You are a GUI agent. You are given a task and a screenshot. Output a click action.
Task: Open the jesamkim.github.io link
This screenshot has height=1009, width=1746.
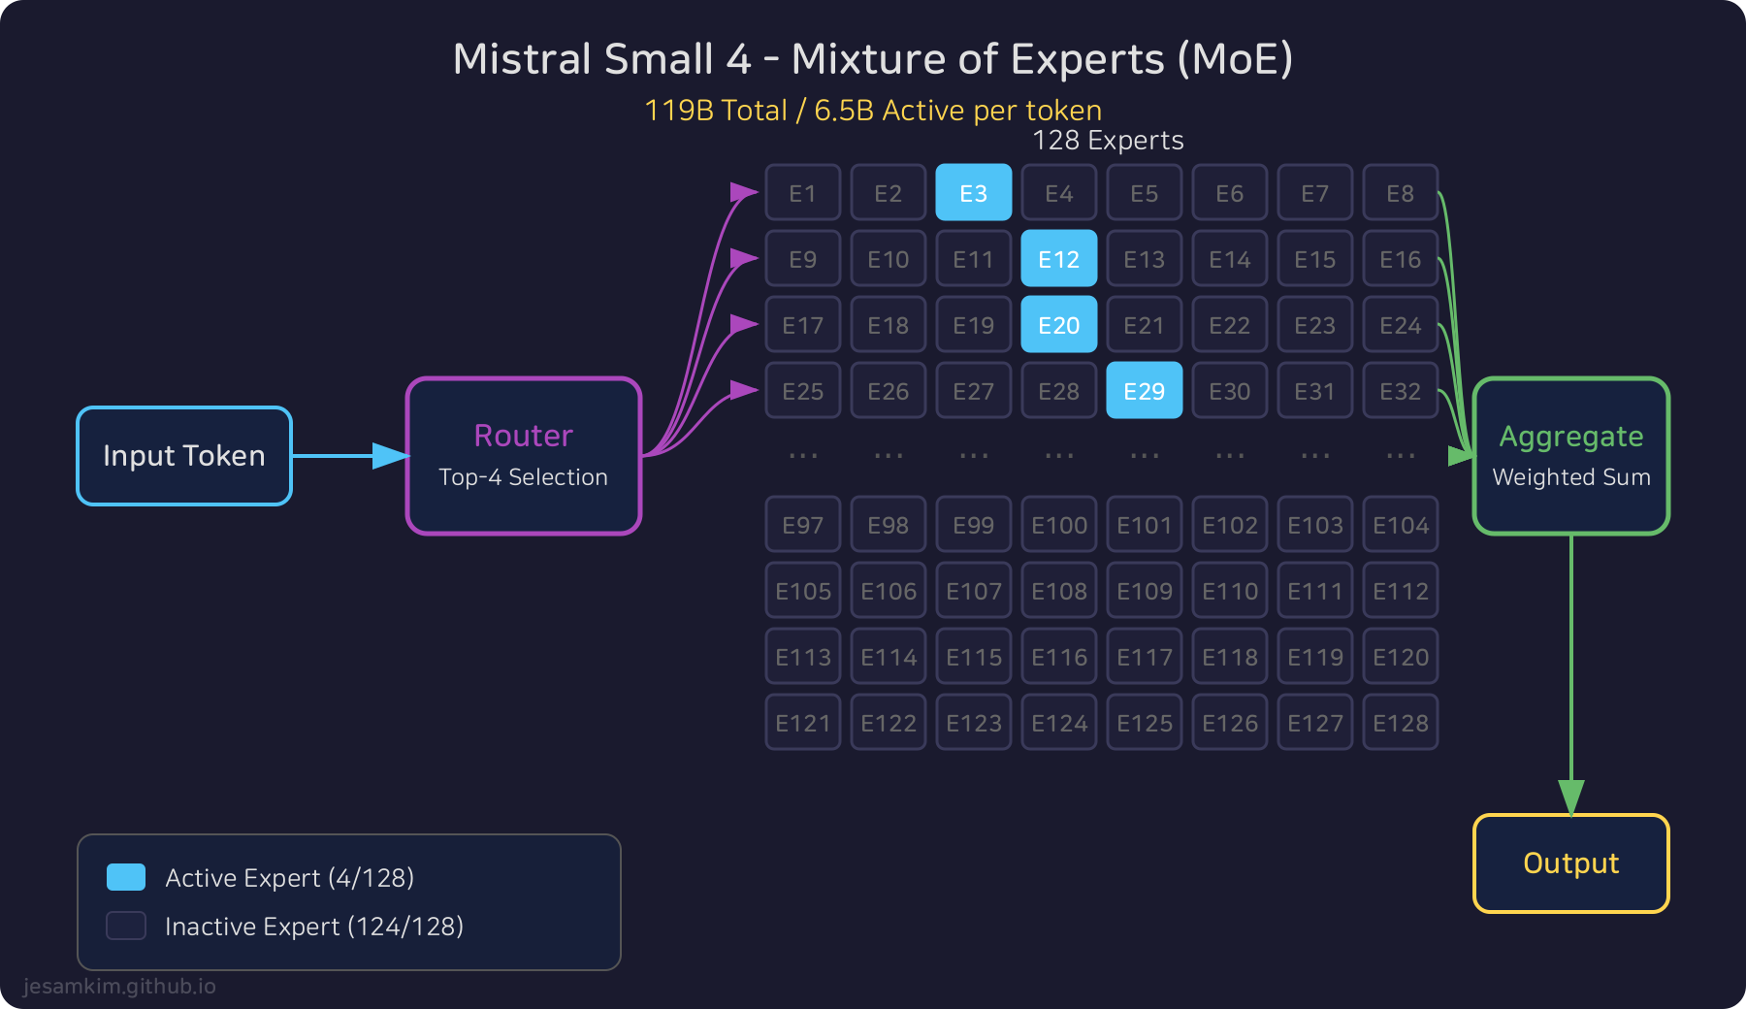[120, 986]
